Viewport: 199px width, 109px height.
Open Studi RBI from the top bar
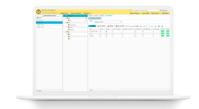[146, 13]
